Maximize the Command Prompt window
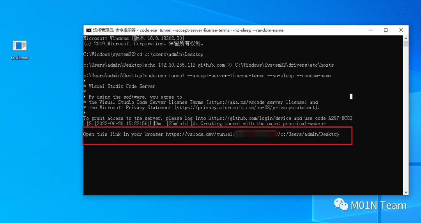This screenshot has height=223, width=421. [386, 30]
